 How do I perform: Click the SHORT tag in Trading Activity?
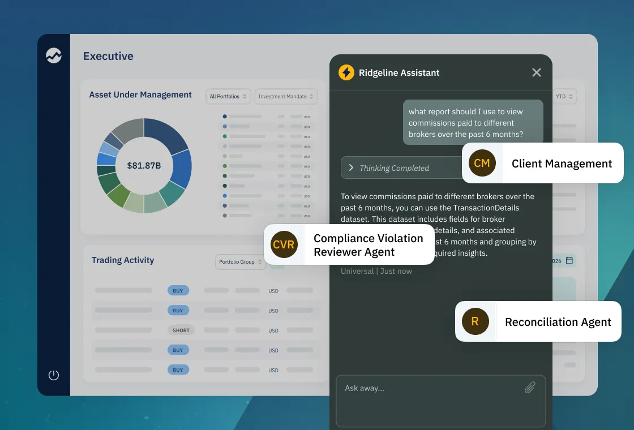[181, 330]
